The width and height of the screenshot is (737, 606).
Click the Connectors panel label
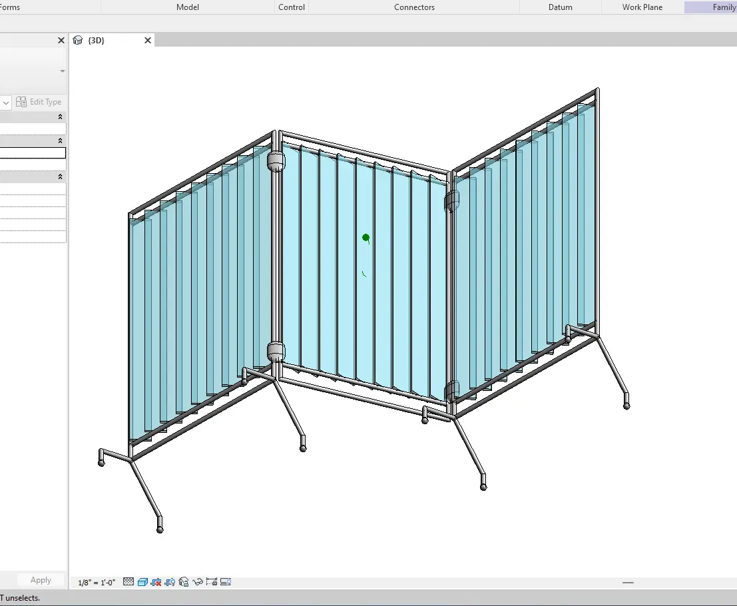(x=414, y=7)
